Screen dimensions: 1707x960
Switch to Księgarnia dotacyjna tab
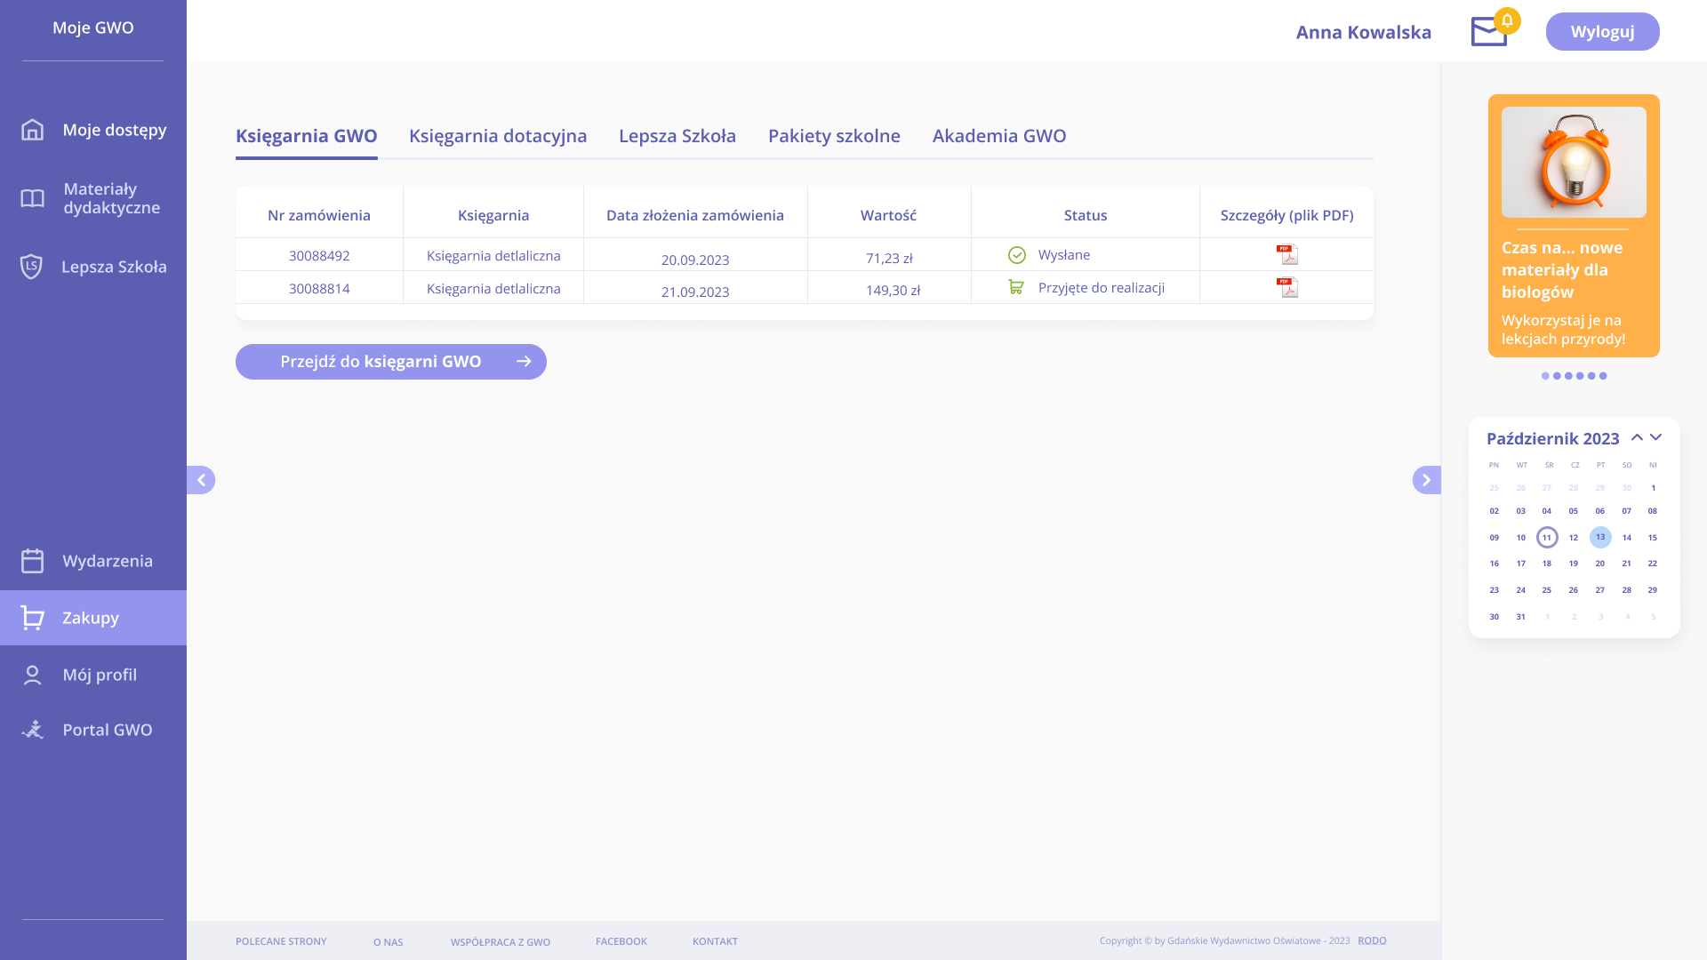[x=498, y=136]
